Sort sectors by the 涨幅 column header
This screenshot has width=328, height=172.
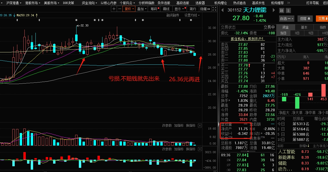click(x=304, y=146)
